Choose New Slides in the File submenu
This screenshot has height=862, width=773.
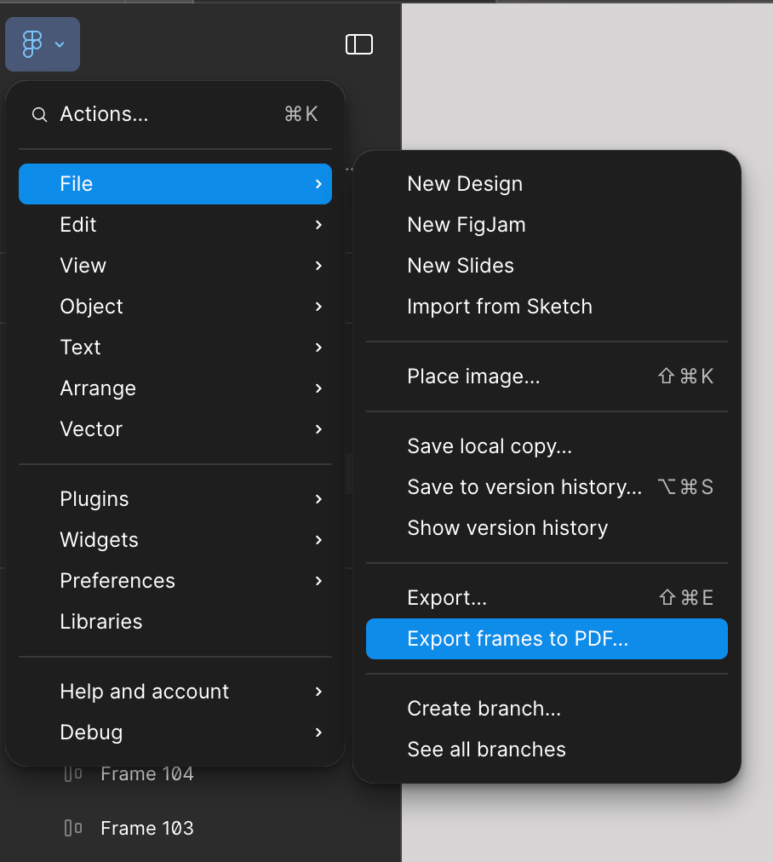[547, 266]
